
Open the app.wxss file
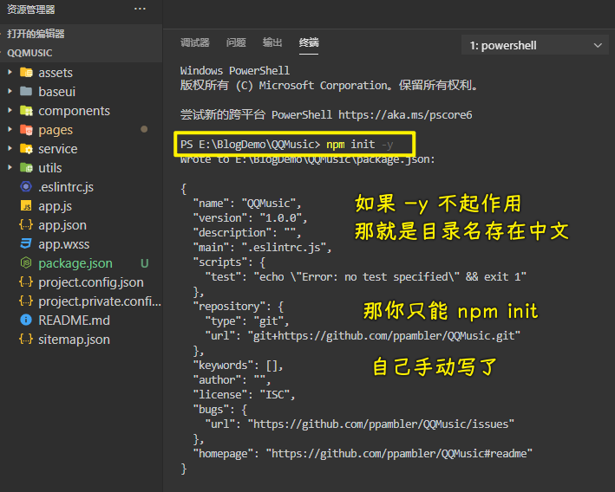pos(64,244)
